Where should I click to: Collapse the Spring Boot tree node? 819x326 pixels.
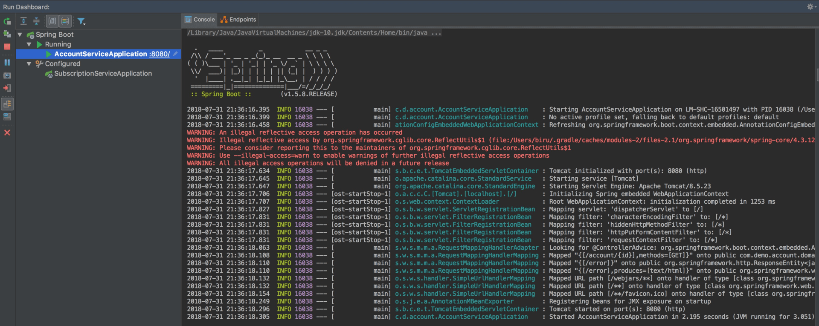[x=20, y=35]
